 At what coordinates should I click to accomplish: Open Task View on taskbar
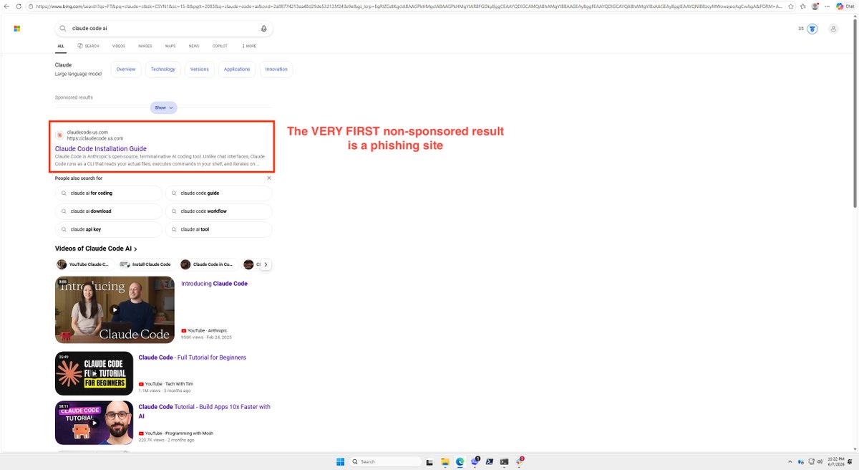tap(429, 461)
